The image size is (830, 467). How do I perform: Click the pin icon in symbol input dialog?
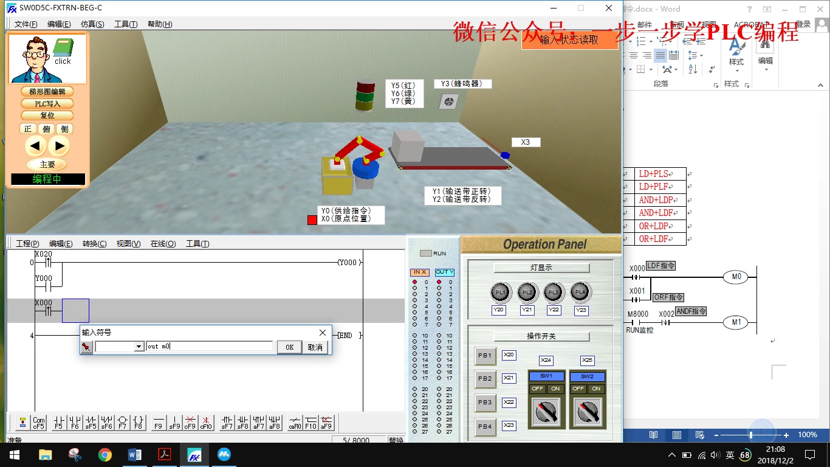(x=87, y=347)
